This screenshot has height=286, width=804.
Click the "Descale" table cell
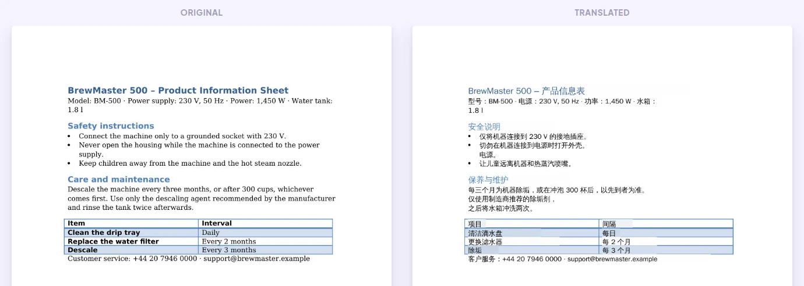click(x=131, y=250)
